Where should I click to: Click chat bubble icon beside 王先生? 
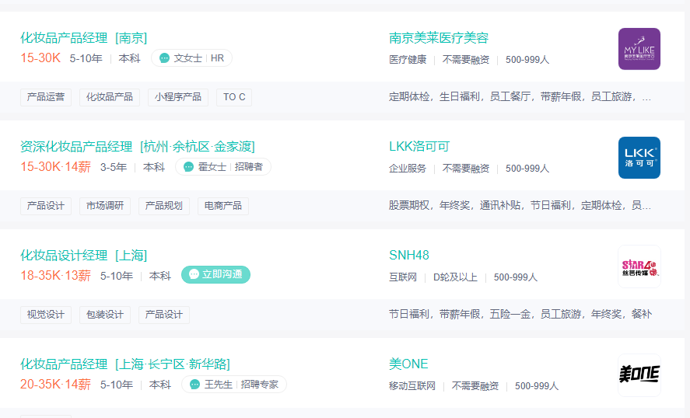tap(194, 385)
